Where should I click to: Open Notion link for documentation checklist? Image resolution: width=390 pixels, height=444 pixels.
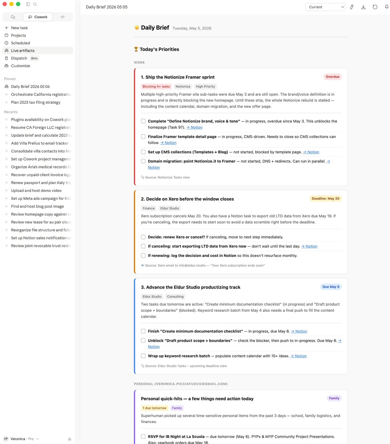299,331
